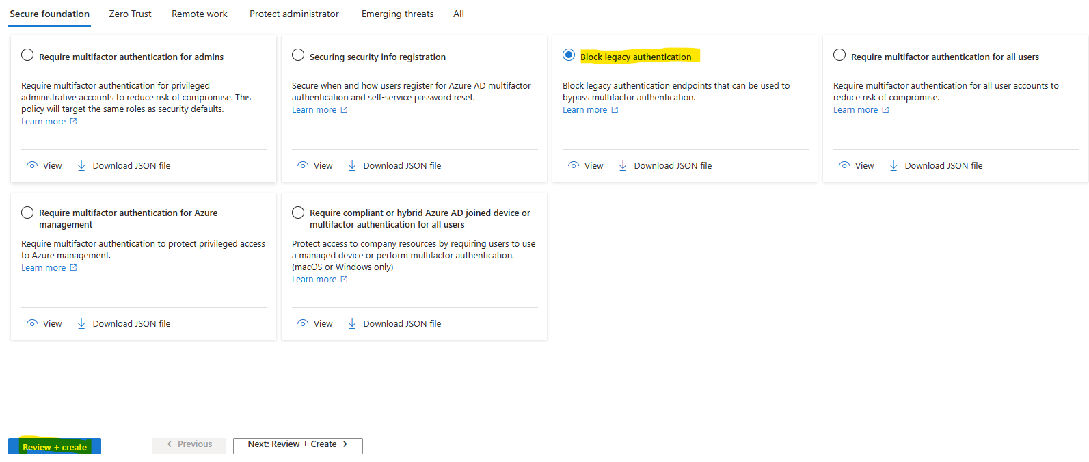
Task: Open the Protect administrator tab
Action: tap(294, 14)
